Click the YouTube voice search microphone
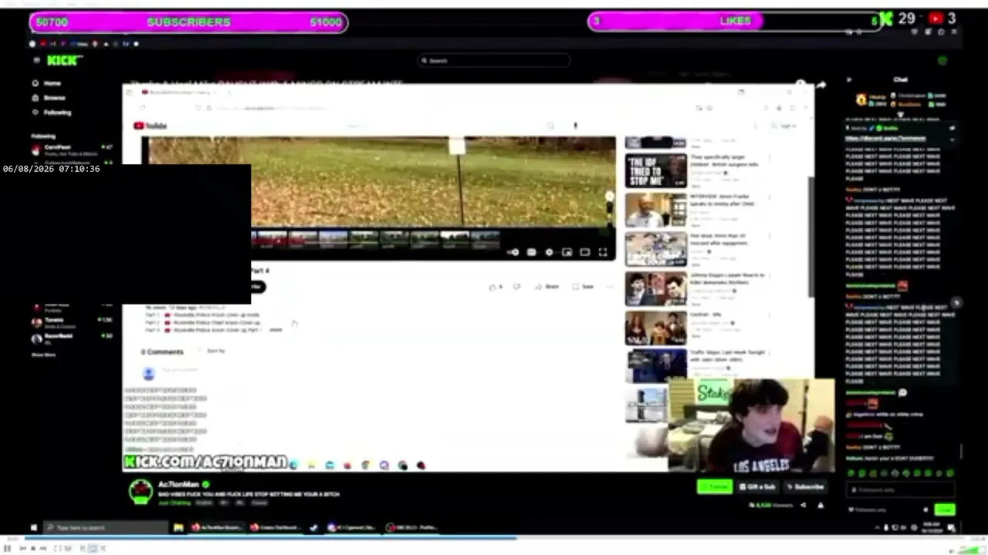The height and width of the screenshot is (555, 988). (575, 126)
